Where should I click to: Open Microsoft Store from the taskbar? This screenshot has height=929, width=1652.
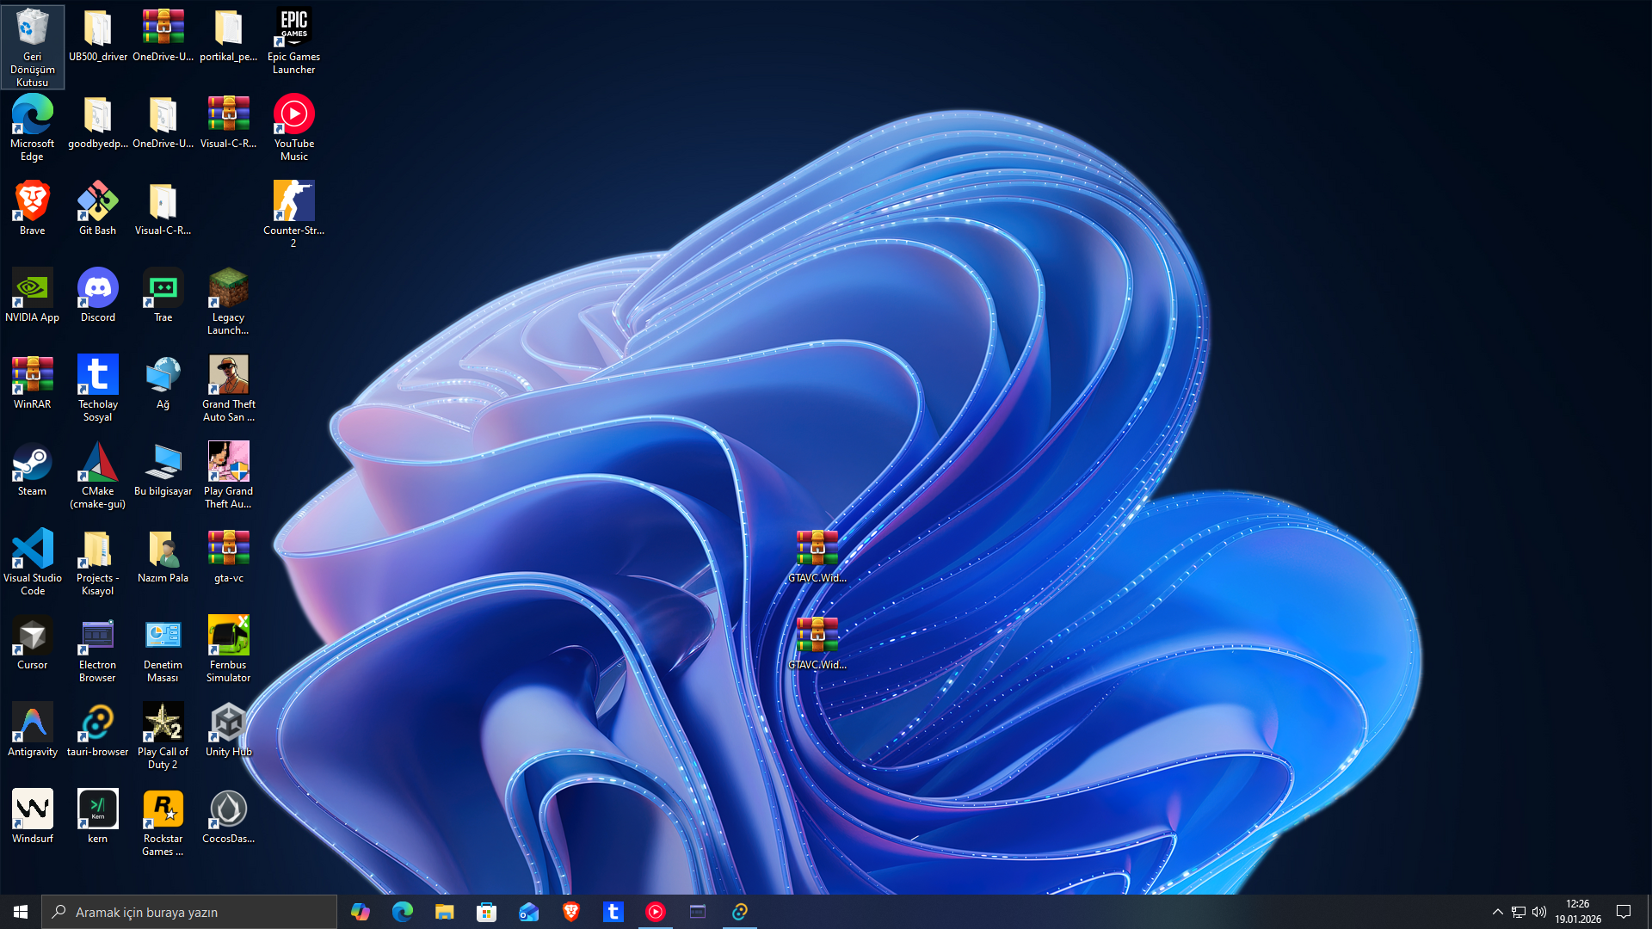[x=486, y=912]
